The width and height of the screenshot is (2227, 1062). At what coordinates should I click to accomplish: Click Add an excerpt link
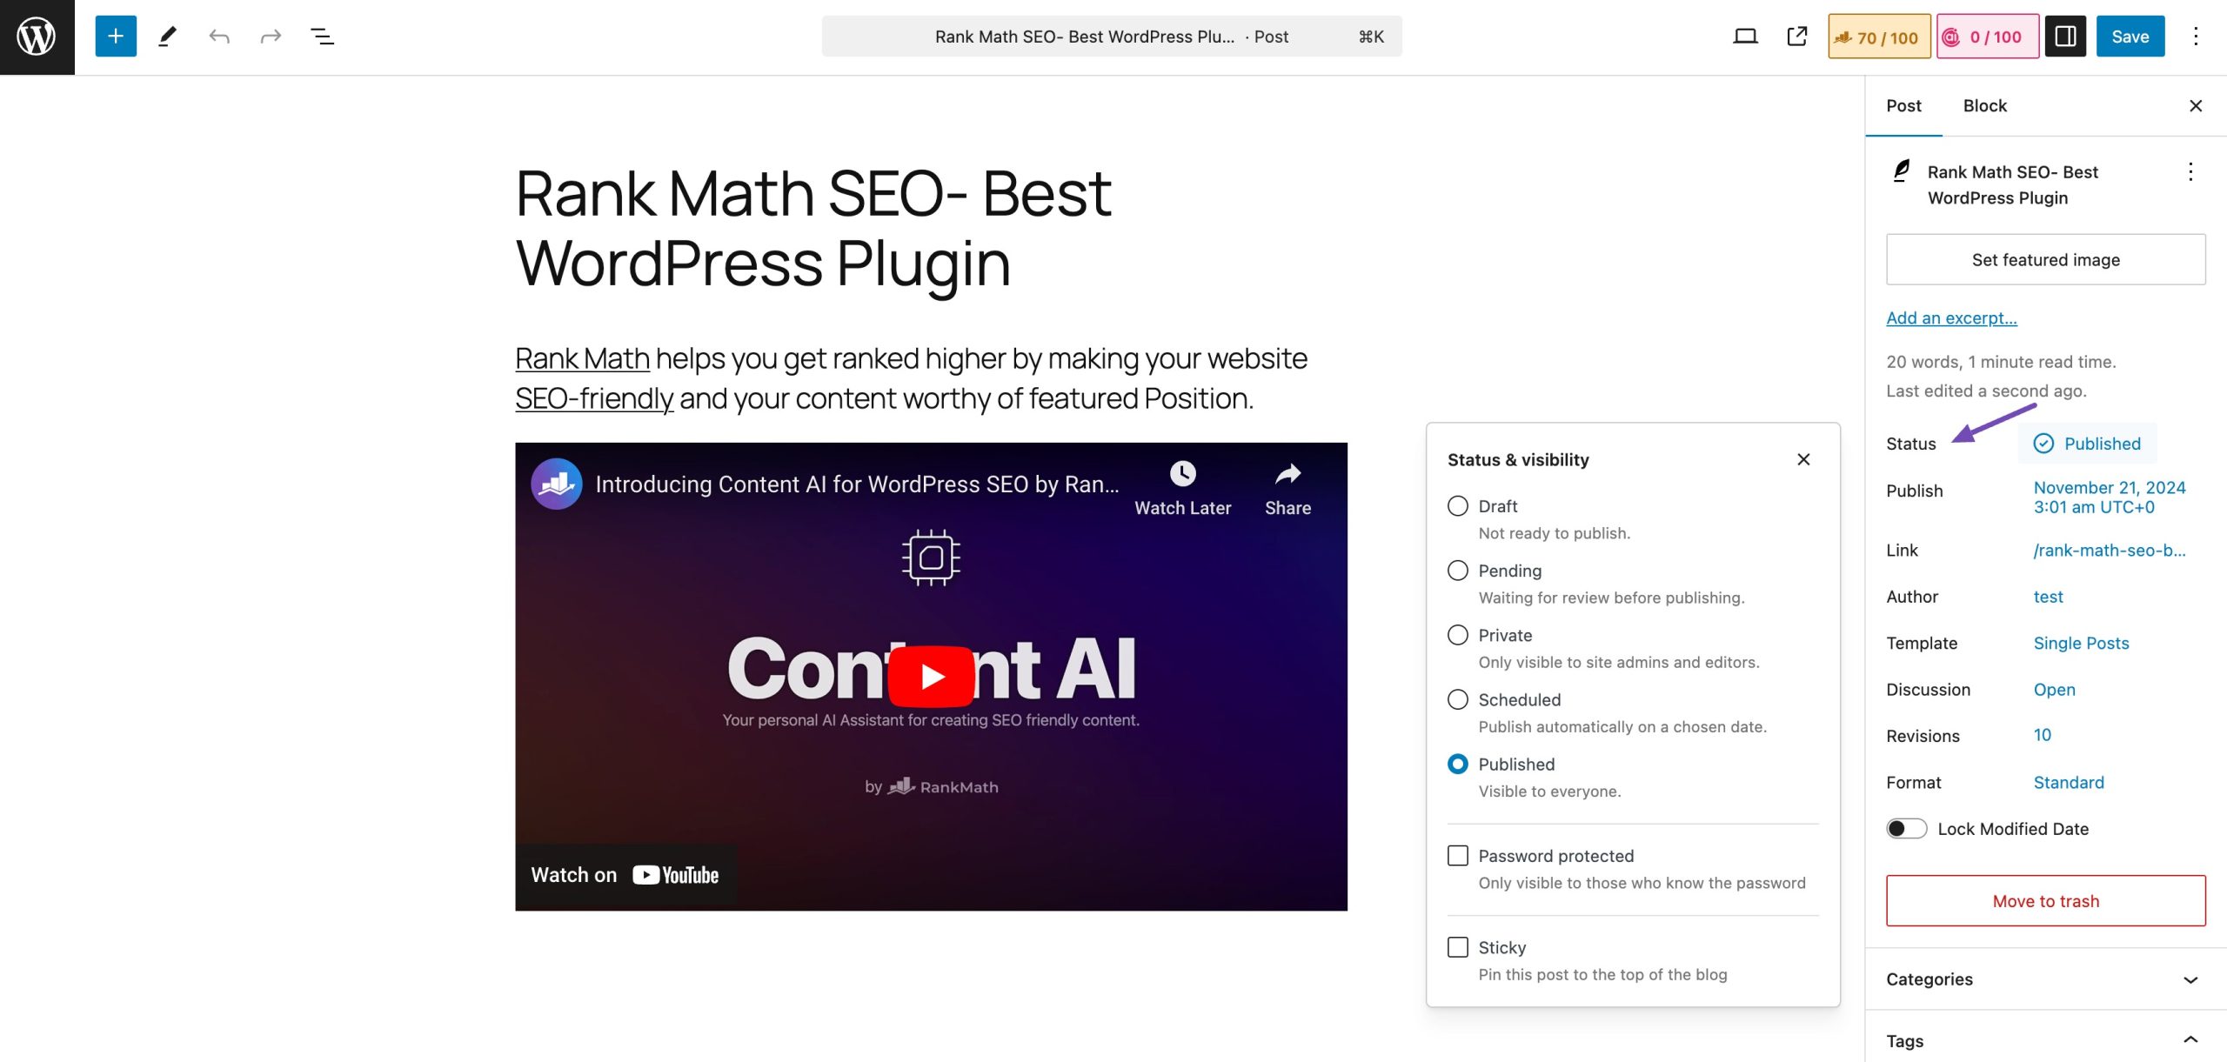[1951, 317]
